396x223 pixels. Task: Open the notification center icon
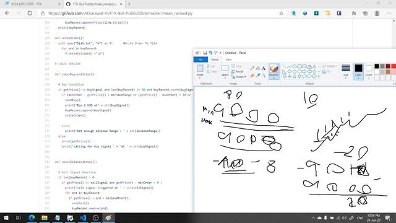[388, 217]
